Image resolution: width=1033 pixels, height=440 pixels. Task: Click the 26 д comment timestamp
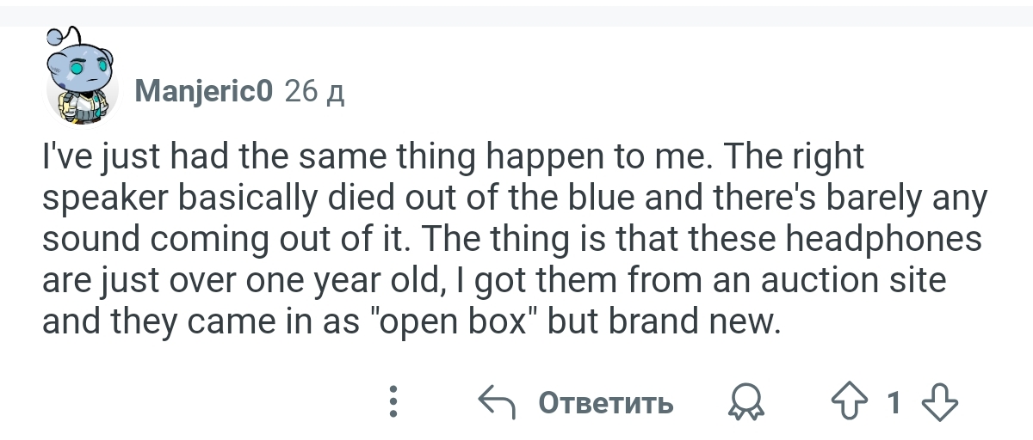click(x=314, y=91)
